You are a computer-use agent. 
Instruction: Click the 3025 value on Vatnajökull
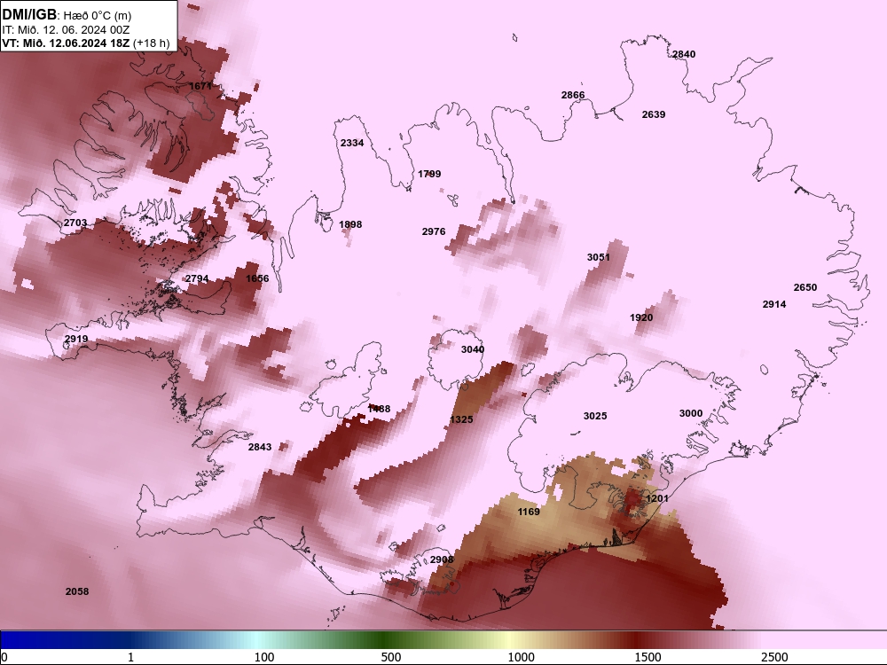pos(595,416)
